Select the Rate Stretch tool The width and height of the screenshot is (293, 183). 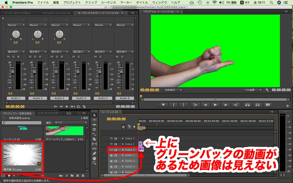tap(94, 134)
